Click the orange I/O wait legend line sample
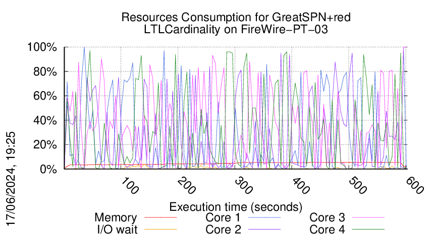 tap(160, 229)
